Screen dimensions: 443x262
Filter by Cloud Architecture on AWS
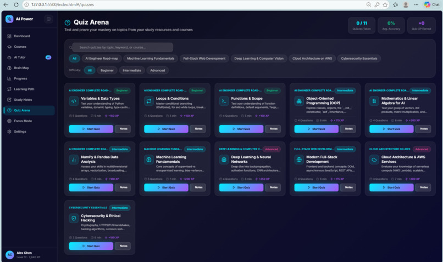tap(312, 59)
